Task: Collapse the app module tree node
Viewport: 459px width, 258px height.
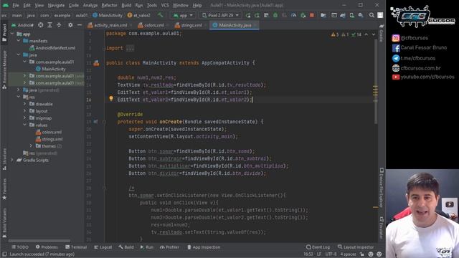Action: coord(12,34)
